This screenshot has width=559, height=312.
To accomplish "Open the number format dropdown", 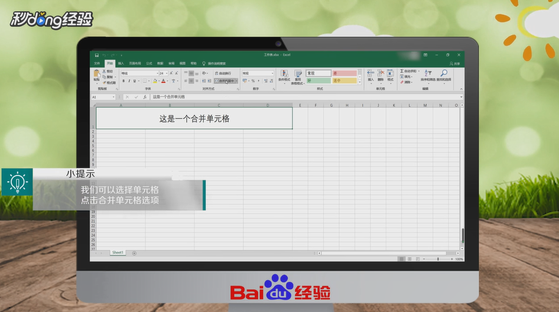I will point(272,73).
